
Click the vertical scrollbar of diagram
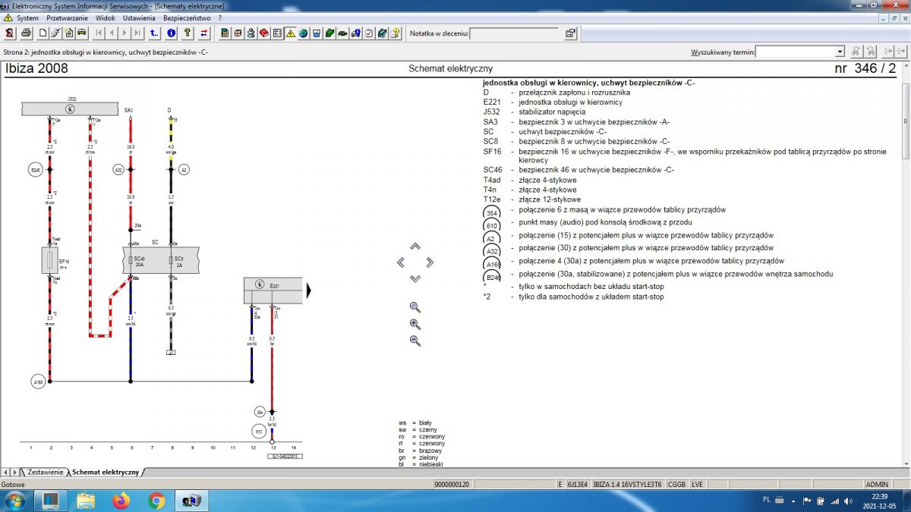906,265
